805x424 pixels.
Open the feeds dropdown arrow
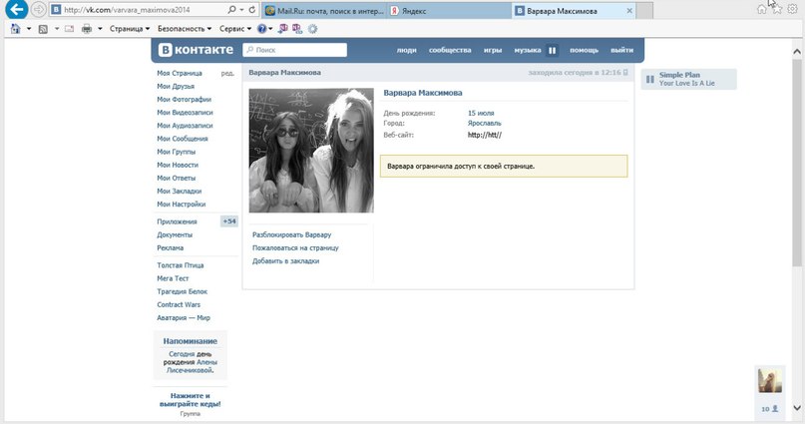tap(57, 29)
